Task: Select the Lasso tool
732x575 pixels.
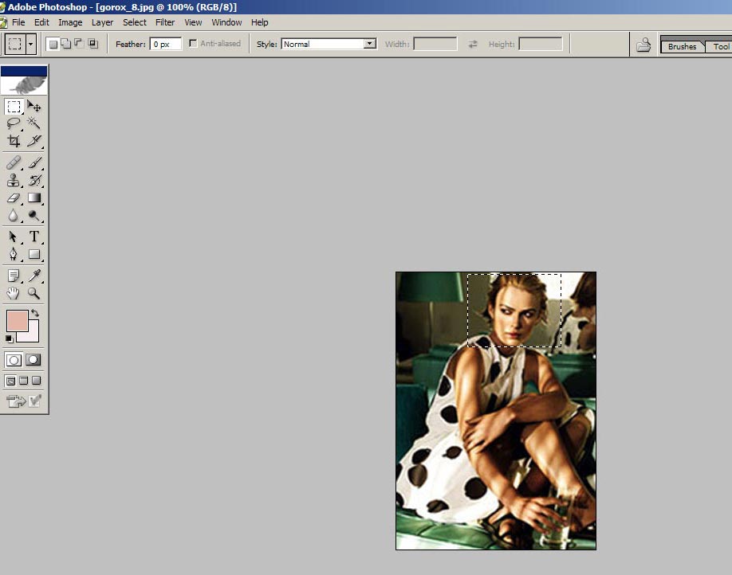Action: (14, 123)
